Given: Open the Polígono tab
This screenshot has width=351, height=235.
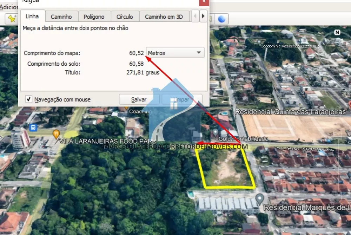Looking at the screenshot, I should tap(94, 16).
